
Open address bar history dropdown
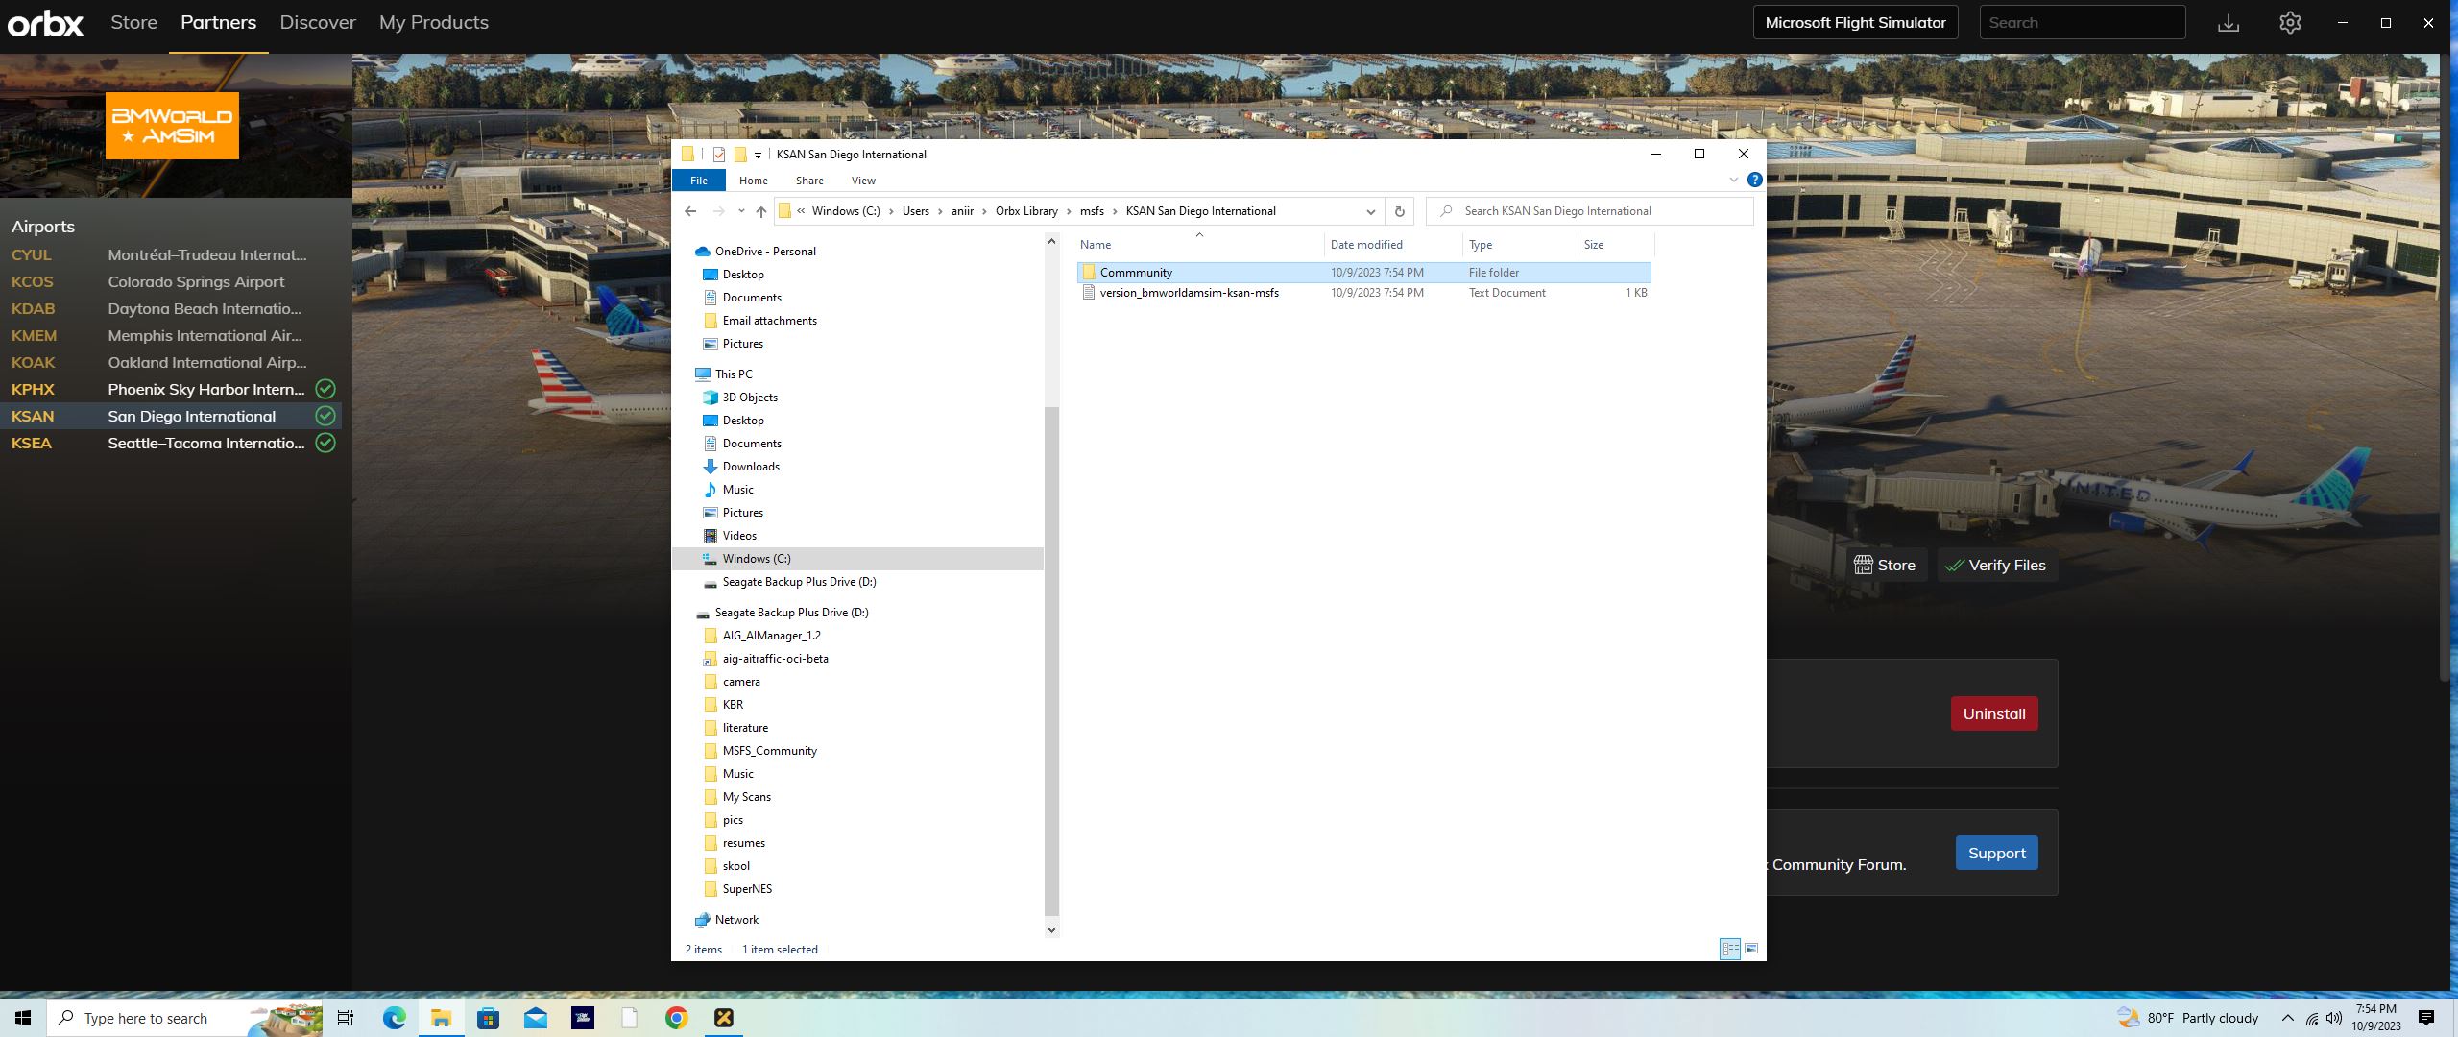click(1370, 211)
